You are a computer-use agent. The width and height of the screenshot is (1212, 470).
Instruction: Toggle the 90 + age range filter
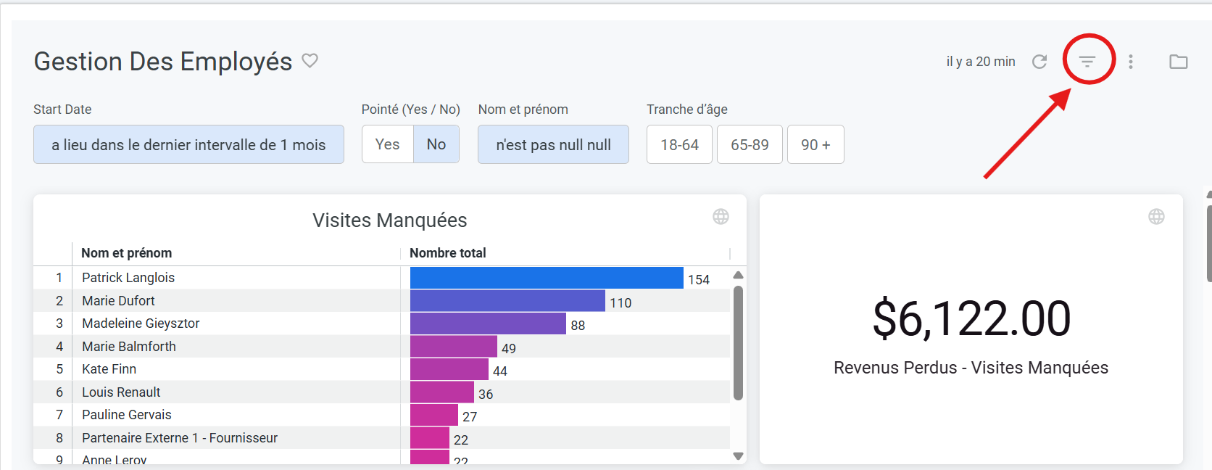pyautogui.click(x=815, y=145)
